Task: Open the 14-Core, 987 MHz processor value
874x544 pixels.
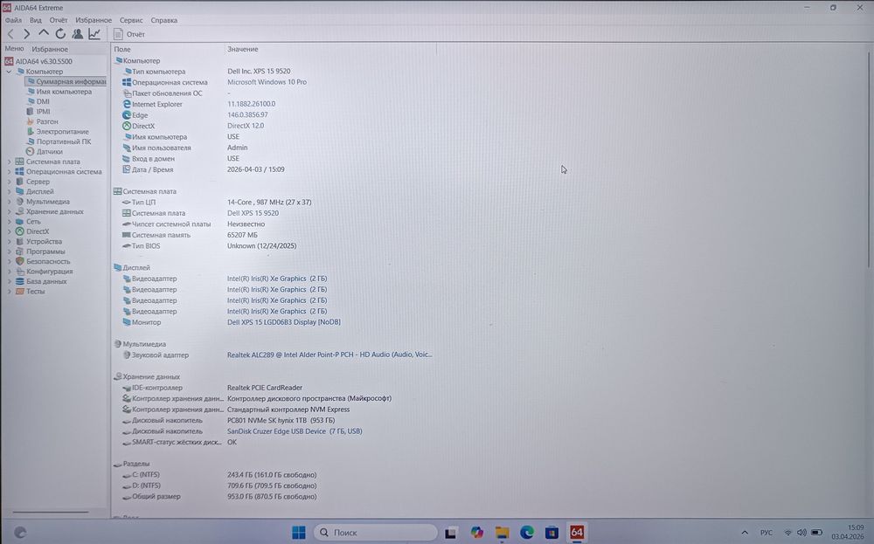Action: [x=269, y=202]
